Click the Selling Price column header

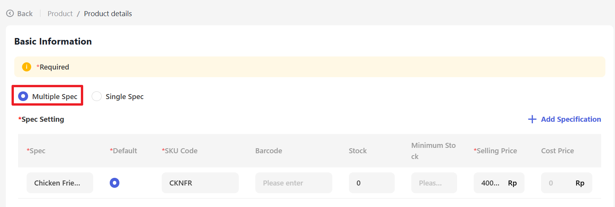coord(495,151)
